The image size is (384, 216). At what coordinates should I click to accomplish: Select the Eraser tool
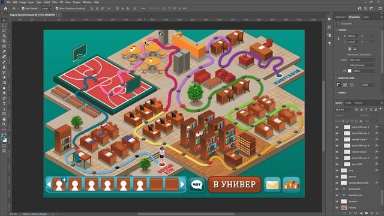click(4, 77)
